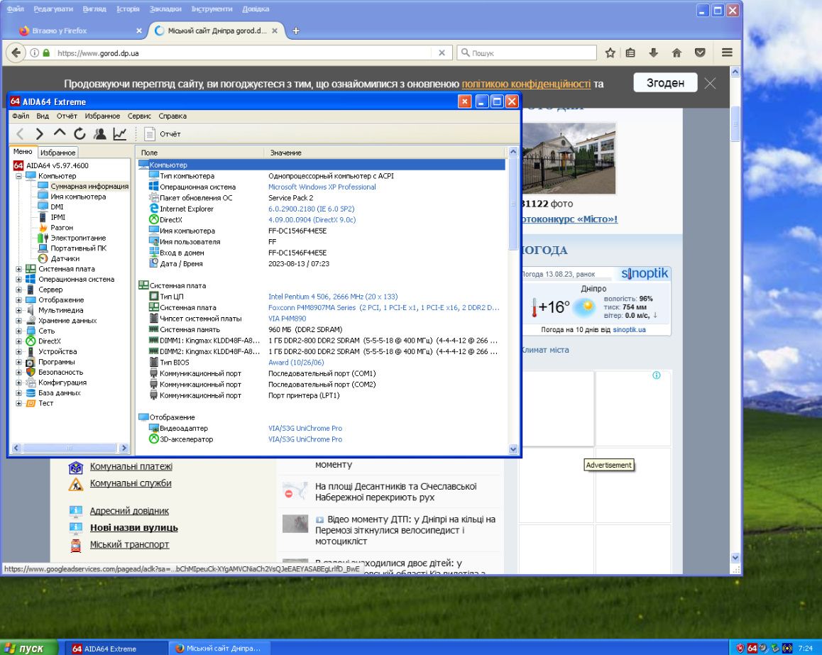The image size is (822, 655).
Task: Click the Згоден consent button
Action: (665, 83)
